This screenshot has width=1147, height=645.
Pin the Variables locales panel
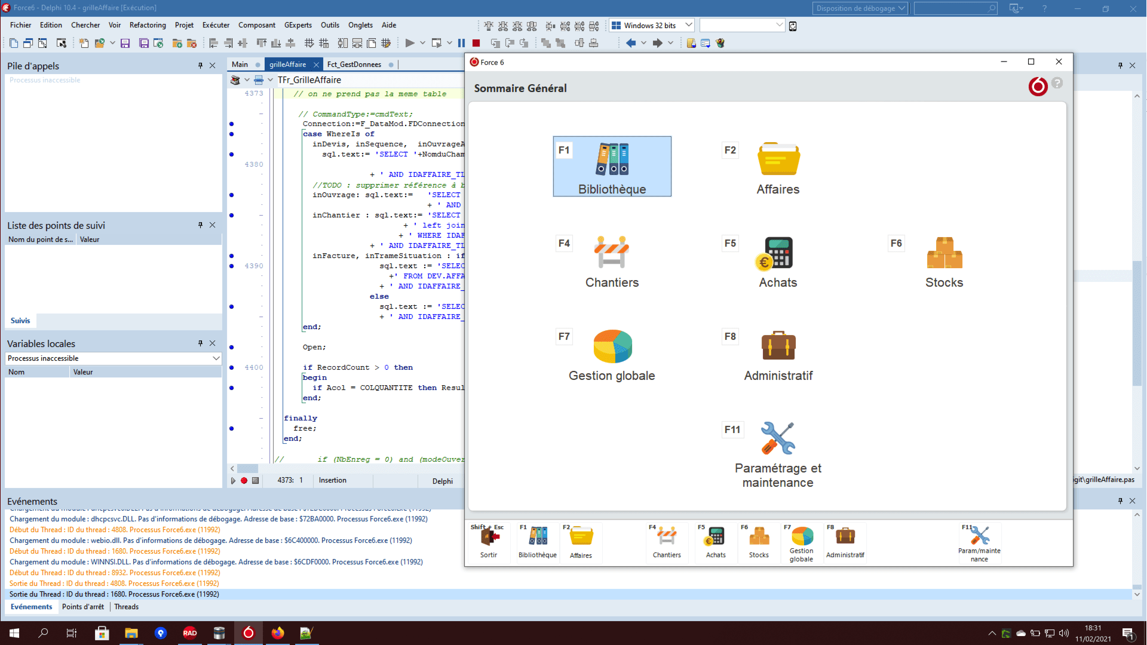click(200, 343)
